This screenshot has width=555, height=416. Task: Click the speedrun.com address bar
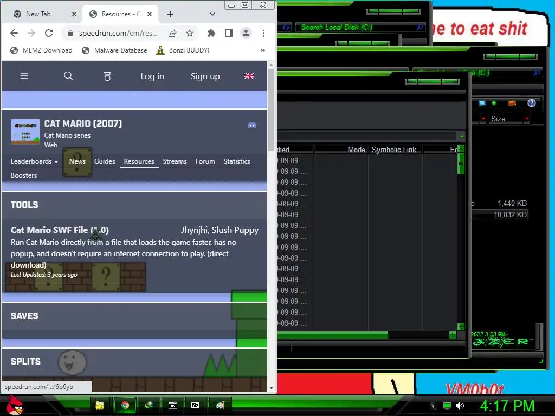click(118, 33)
